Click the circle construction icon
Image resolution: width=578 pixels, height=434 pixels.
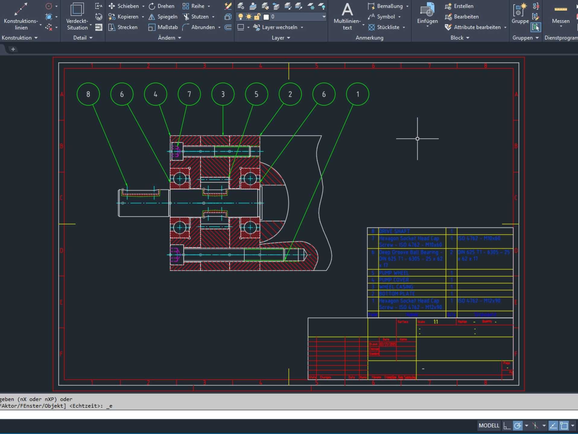click(x=49, y=6)
